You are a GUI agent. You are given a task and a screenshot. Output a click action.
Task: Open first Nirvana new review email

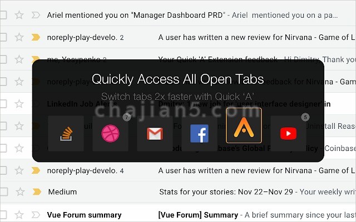coord(257,37)
